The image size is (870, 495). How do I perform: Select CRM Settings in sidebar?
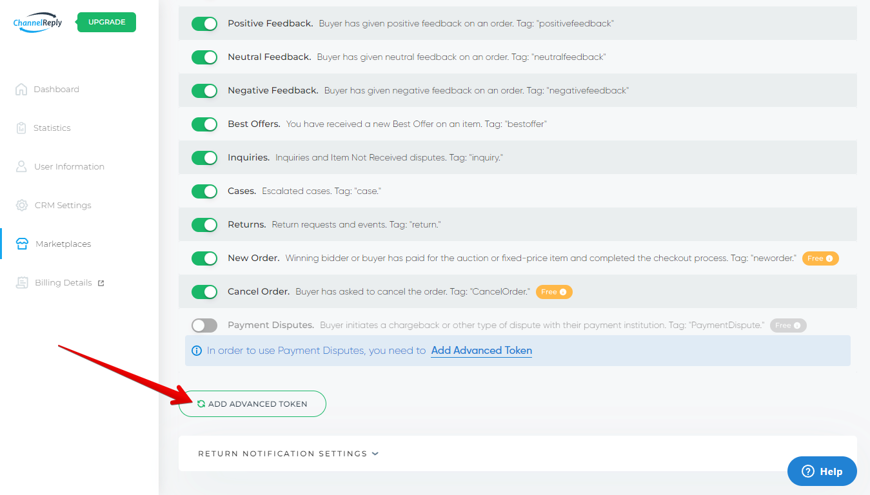(x=63, y=205)
